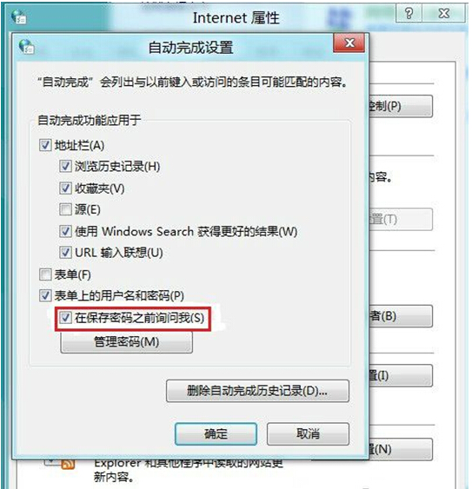Uncheck URL 输入联想(U) option
472x489 pixels.
point(65,252)
